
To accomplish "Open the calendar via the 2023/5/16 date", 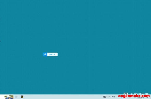I will (141, 98).
